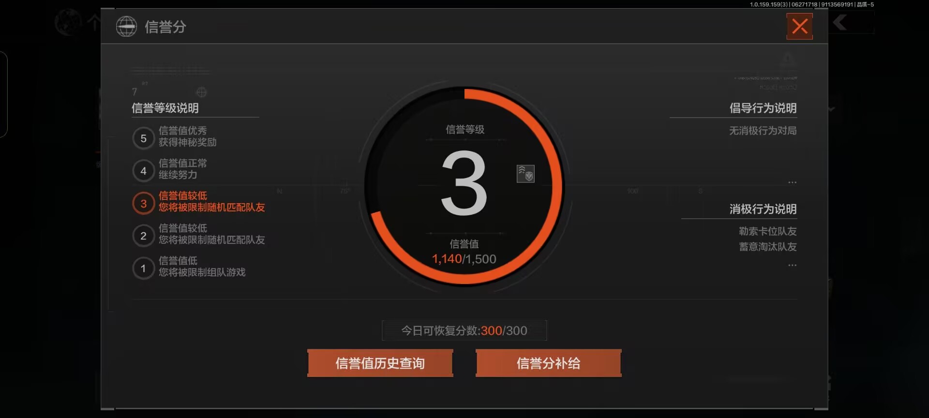Click the globe icon beside 信誉分 title

(x=126, y=26)
